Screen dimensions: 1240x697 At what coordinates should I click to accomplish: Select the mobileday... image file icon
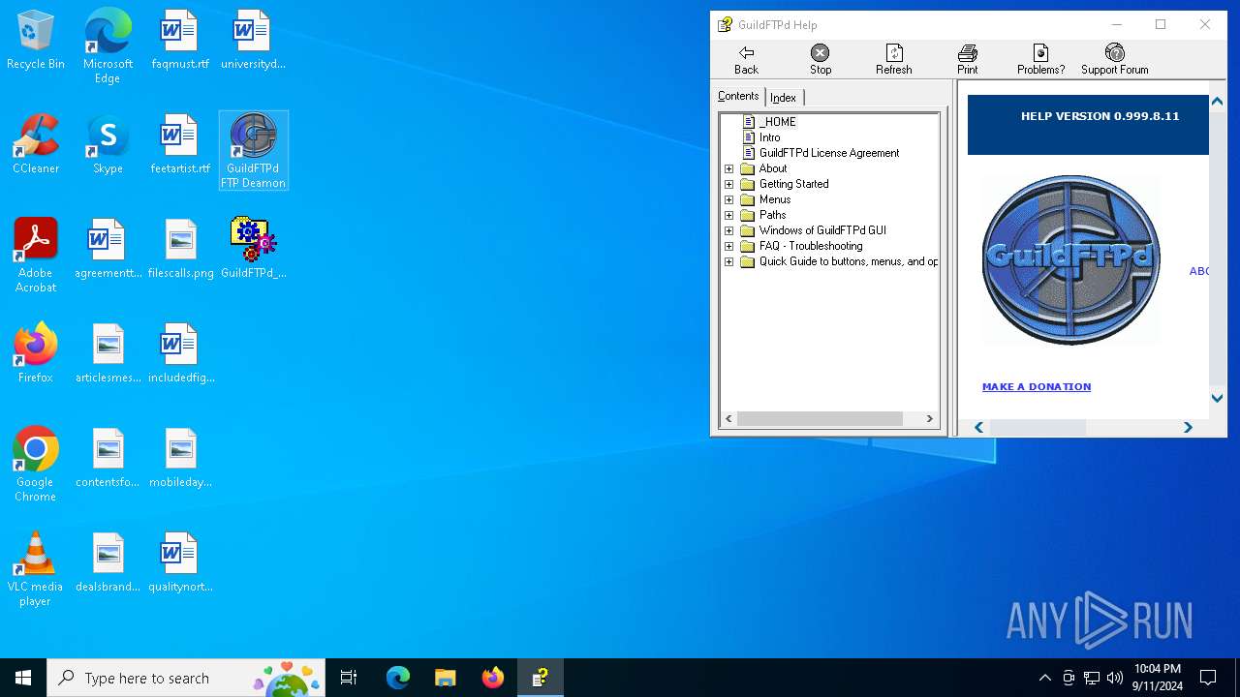pyautogui.click(x=180, y=459)
